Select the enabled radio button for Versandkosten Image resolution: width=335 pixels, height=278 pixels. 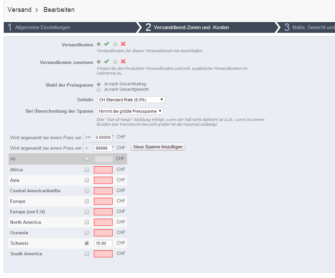98,44
